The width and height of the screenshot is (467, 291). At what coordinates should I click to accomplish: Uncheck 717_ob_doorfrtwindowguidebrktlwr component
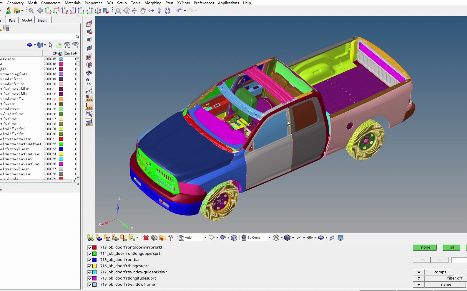[89, 272]
